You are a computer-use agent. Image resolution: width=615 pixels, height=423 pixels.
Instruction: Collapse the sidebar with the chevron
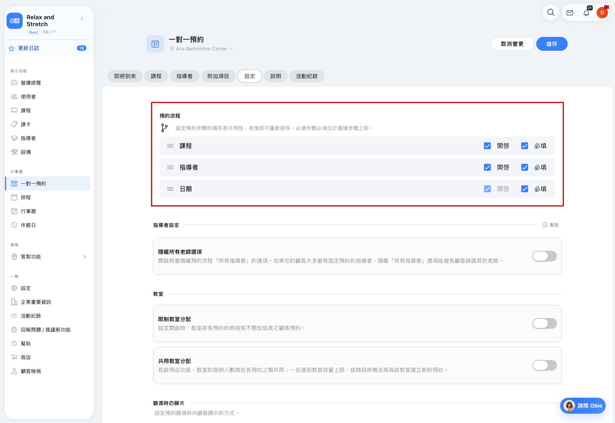point(82,19)
